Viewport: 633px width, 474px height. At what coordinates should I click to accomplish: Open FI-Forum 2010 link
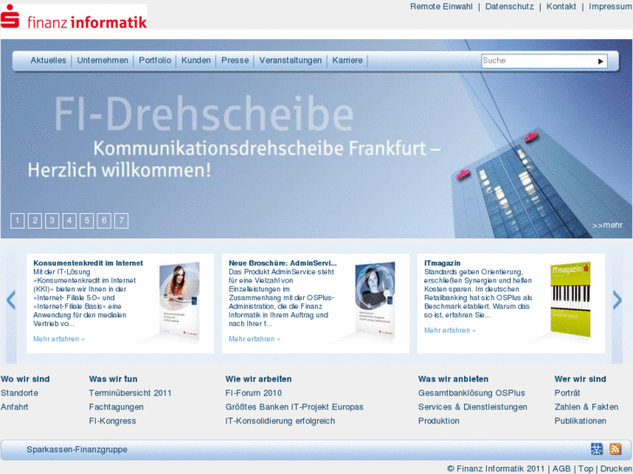tap(253, 393)
